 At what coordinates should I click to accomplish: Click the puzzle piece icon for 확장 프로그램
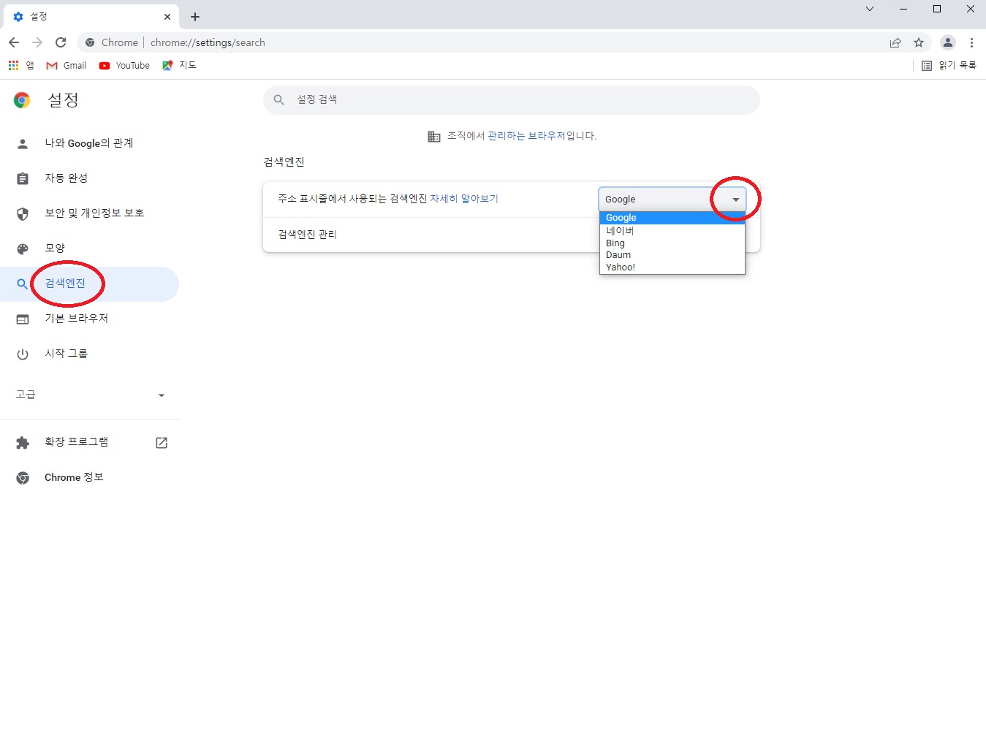coord(23,442)
